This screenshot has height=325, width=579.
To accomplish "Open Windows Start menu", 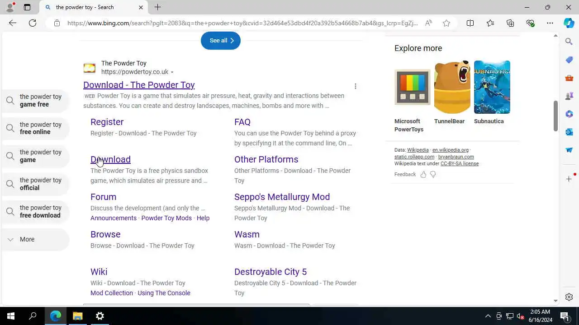I will 11,316.
